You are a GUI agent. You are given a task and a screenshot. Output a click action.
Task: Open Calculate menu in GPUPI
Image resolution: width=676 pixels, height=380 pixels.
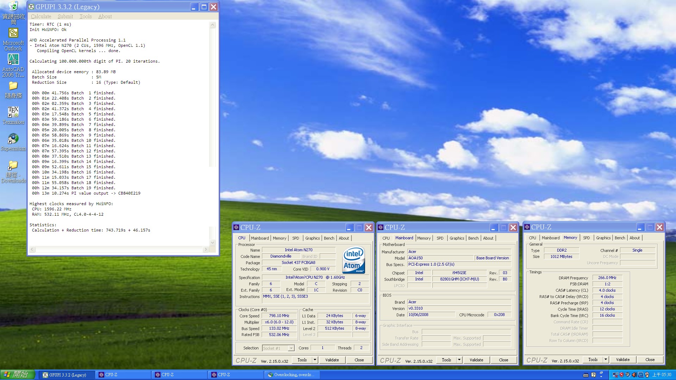pos(41,17)
